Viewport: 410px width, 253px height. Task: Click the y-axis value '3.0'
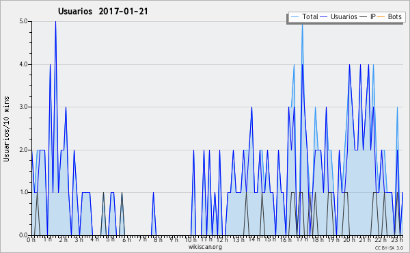[x=23, y=107]
